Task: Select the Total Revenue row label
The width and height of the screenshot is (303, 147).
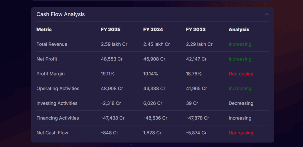Action: pos(52,44)
